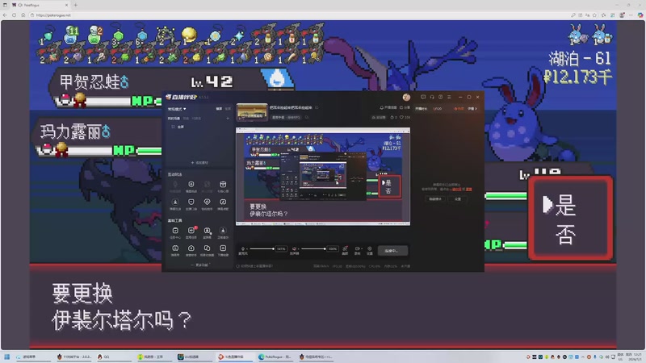Open the gear 设置 icon by the record control
This screenshot has width=646, height=363.
coord(370,250)
